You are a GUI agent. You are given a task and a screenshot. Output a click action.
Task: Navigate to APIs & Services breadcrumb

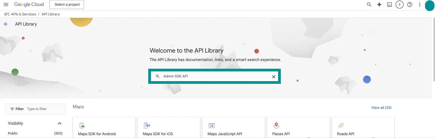click(24, 14)
